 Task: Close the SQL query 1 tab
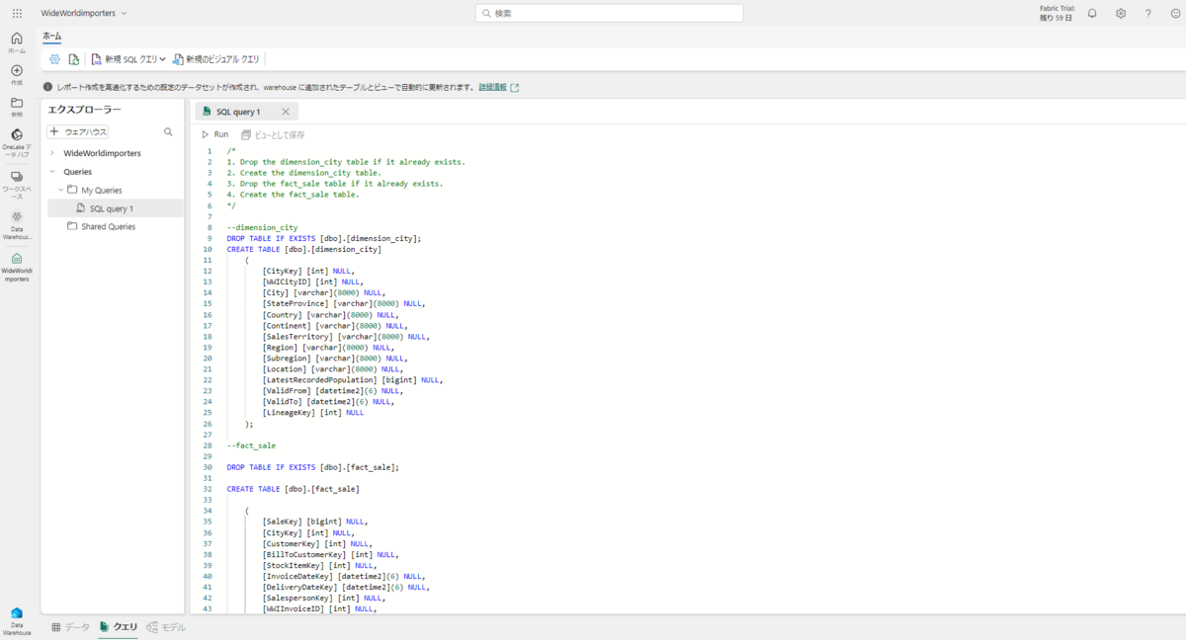[x=286, y=112]
